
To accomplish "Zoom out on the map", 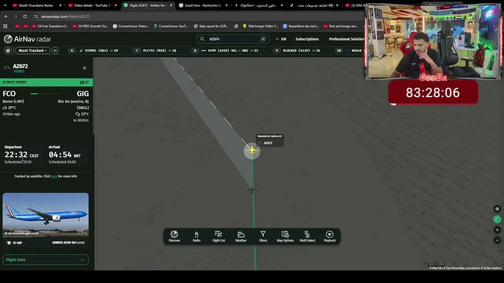I will [x=497, y=240].
